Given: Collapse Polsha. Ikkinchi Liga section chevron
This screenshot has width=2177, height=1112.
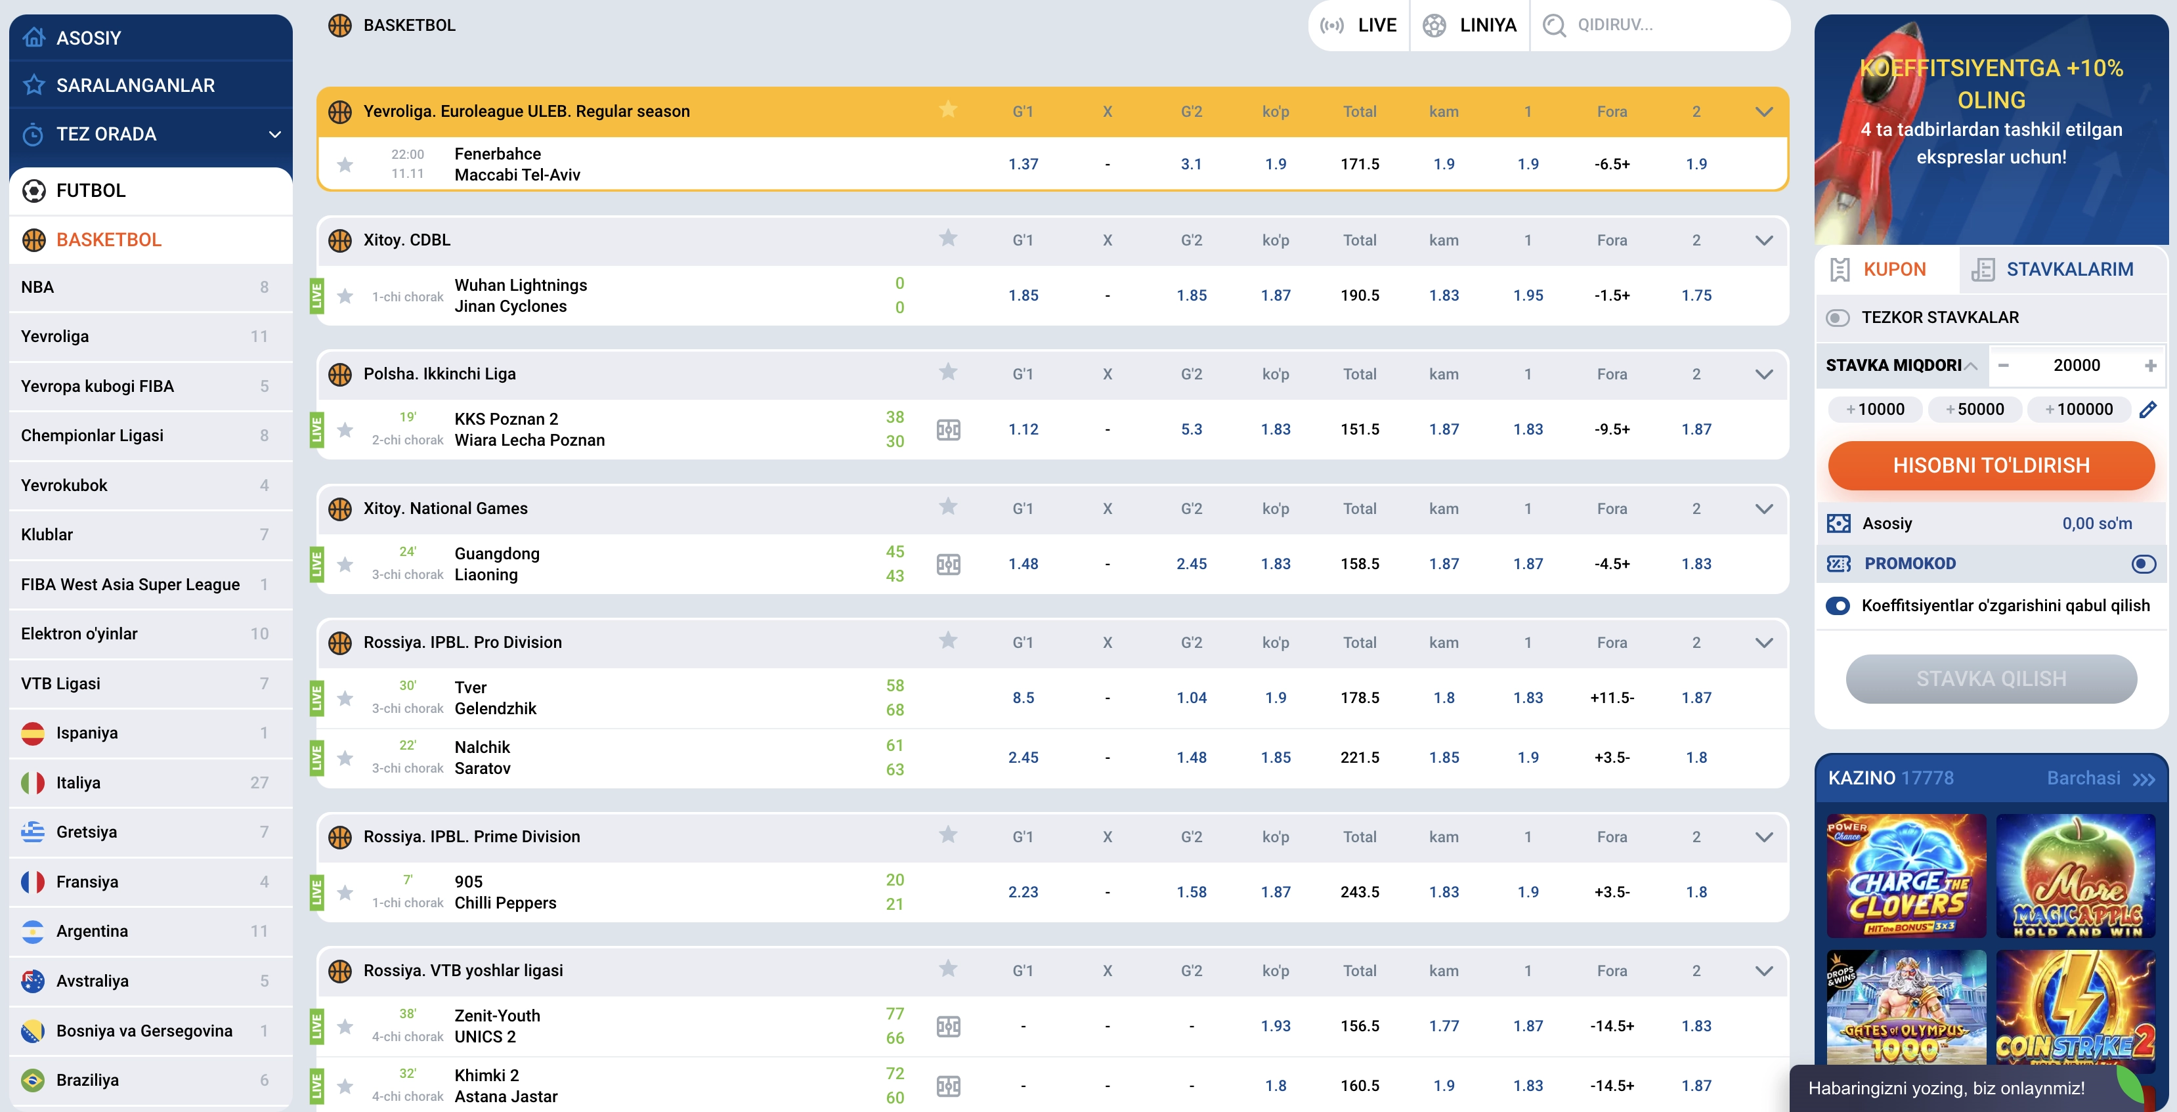Looking at the screenshot, I should pos(1764,374).
